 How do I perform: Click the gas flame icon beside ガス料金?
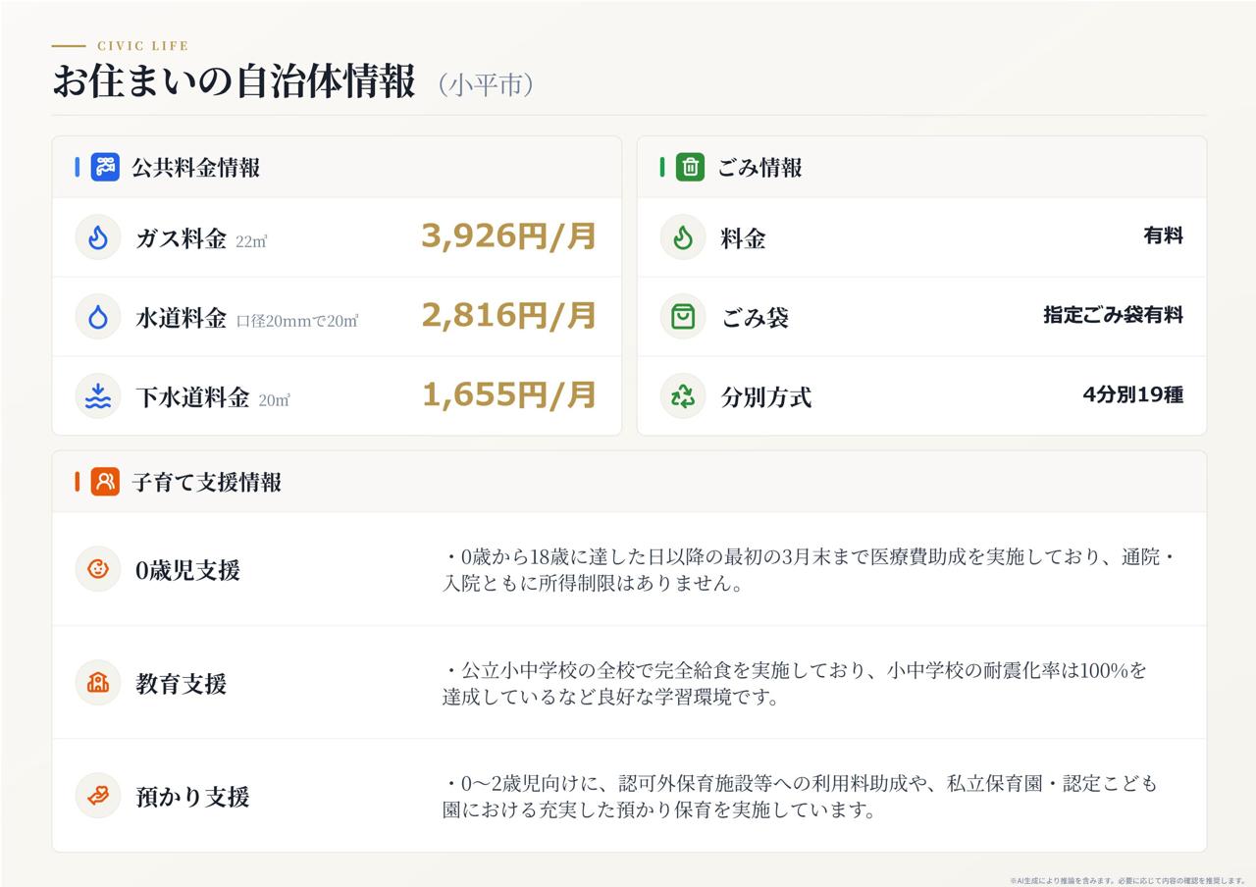(98, 237)
